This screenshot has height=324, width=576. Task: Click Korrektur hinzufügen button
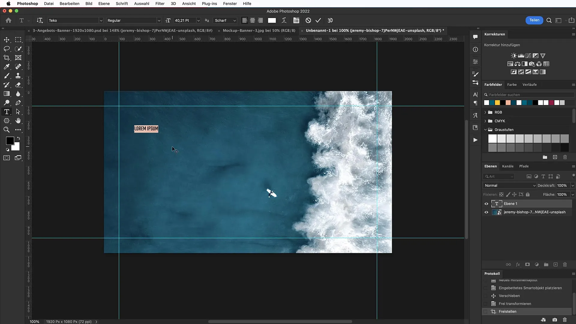502,45
